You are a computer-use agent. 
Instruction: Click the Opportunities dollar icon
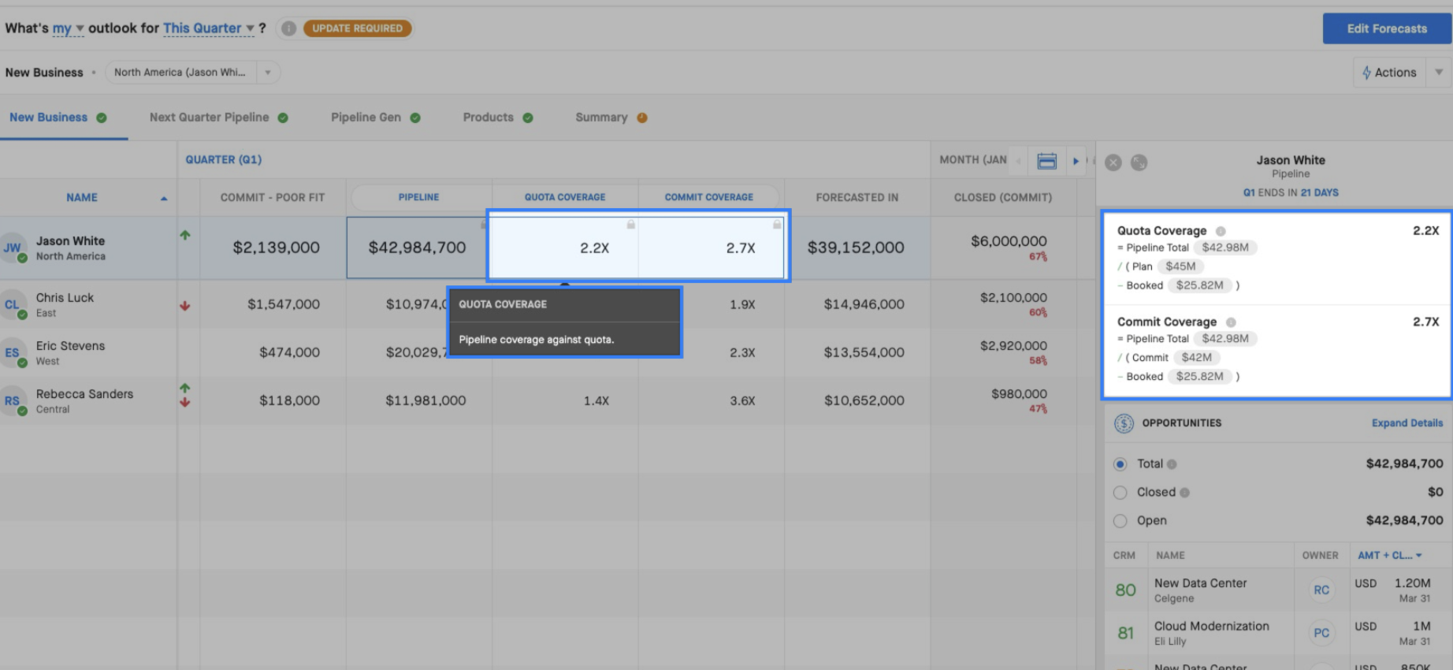click(1124, 423)
